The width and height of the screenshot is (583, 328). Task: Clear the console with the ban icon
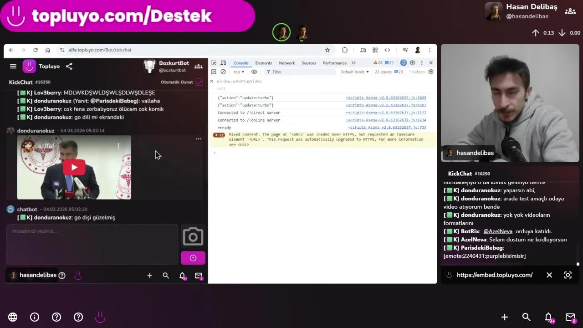point(223,72)
